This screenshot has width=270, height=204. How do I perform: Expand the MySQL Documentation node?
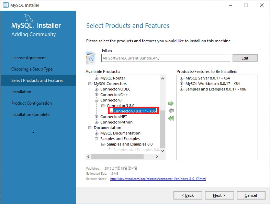click(x=96, y=133)
